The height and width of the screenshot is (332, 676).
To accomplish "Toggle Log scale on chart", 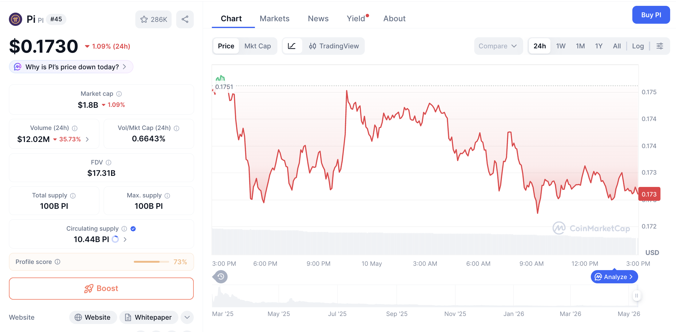I will click(638, 46).
